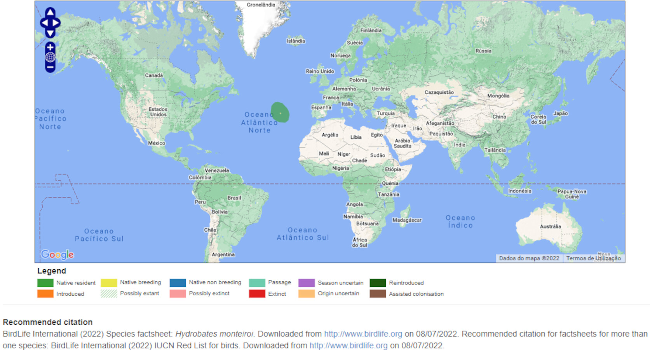
Task: Pan the map down with the arrow control
Action: click(x=50, y=33)
